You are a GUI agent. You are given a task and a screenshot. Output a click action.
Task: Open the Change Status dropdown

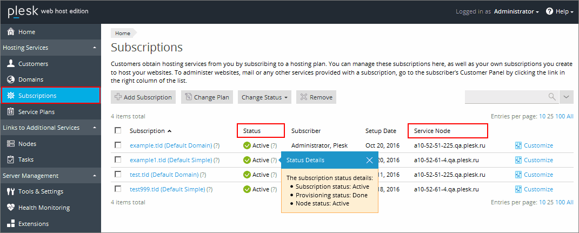click(264, 97)
